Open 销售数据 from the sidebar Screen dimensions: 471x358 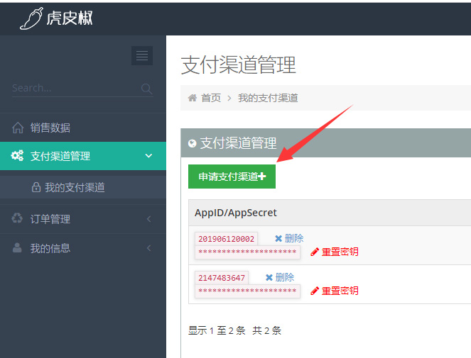point(50,128)
